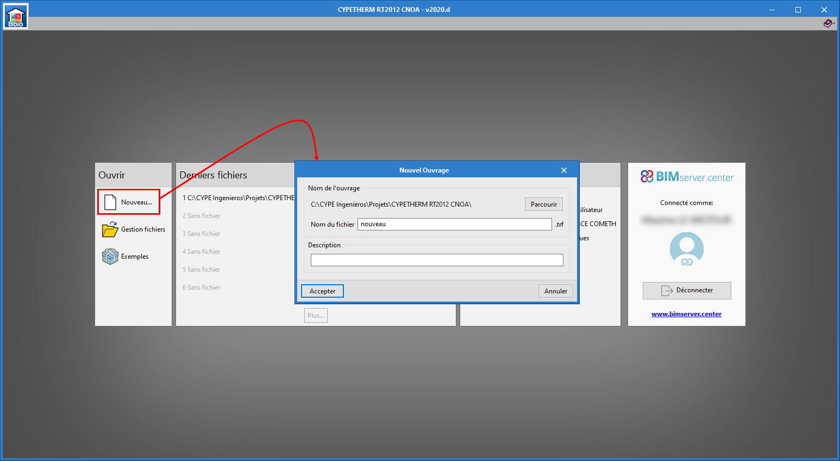This screenshot has width=840, height=461.
Task: Click the 'Gestion fichiers' label
Action: [143, 229]
